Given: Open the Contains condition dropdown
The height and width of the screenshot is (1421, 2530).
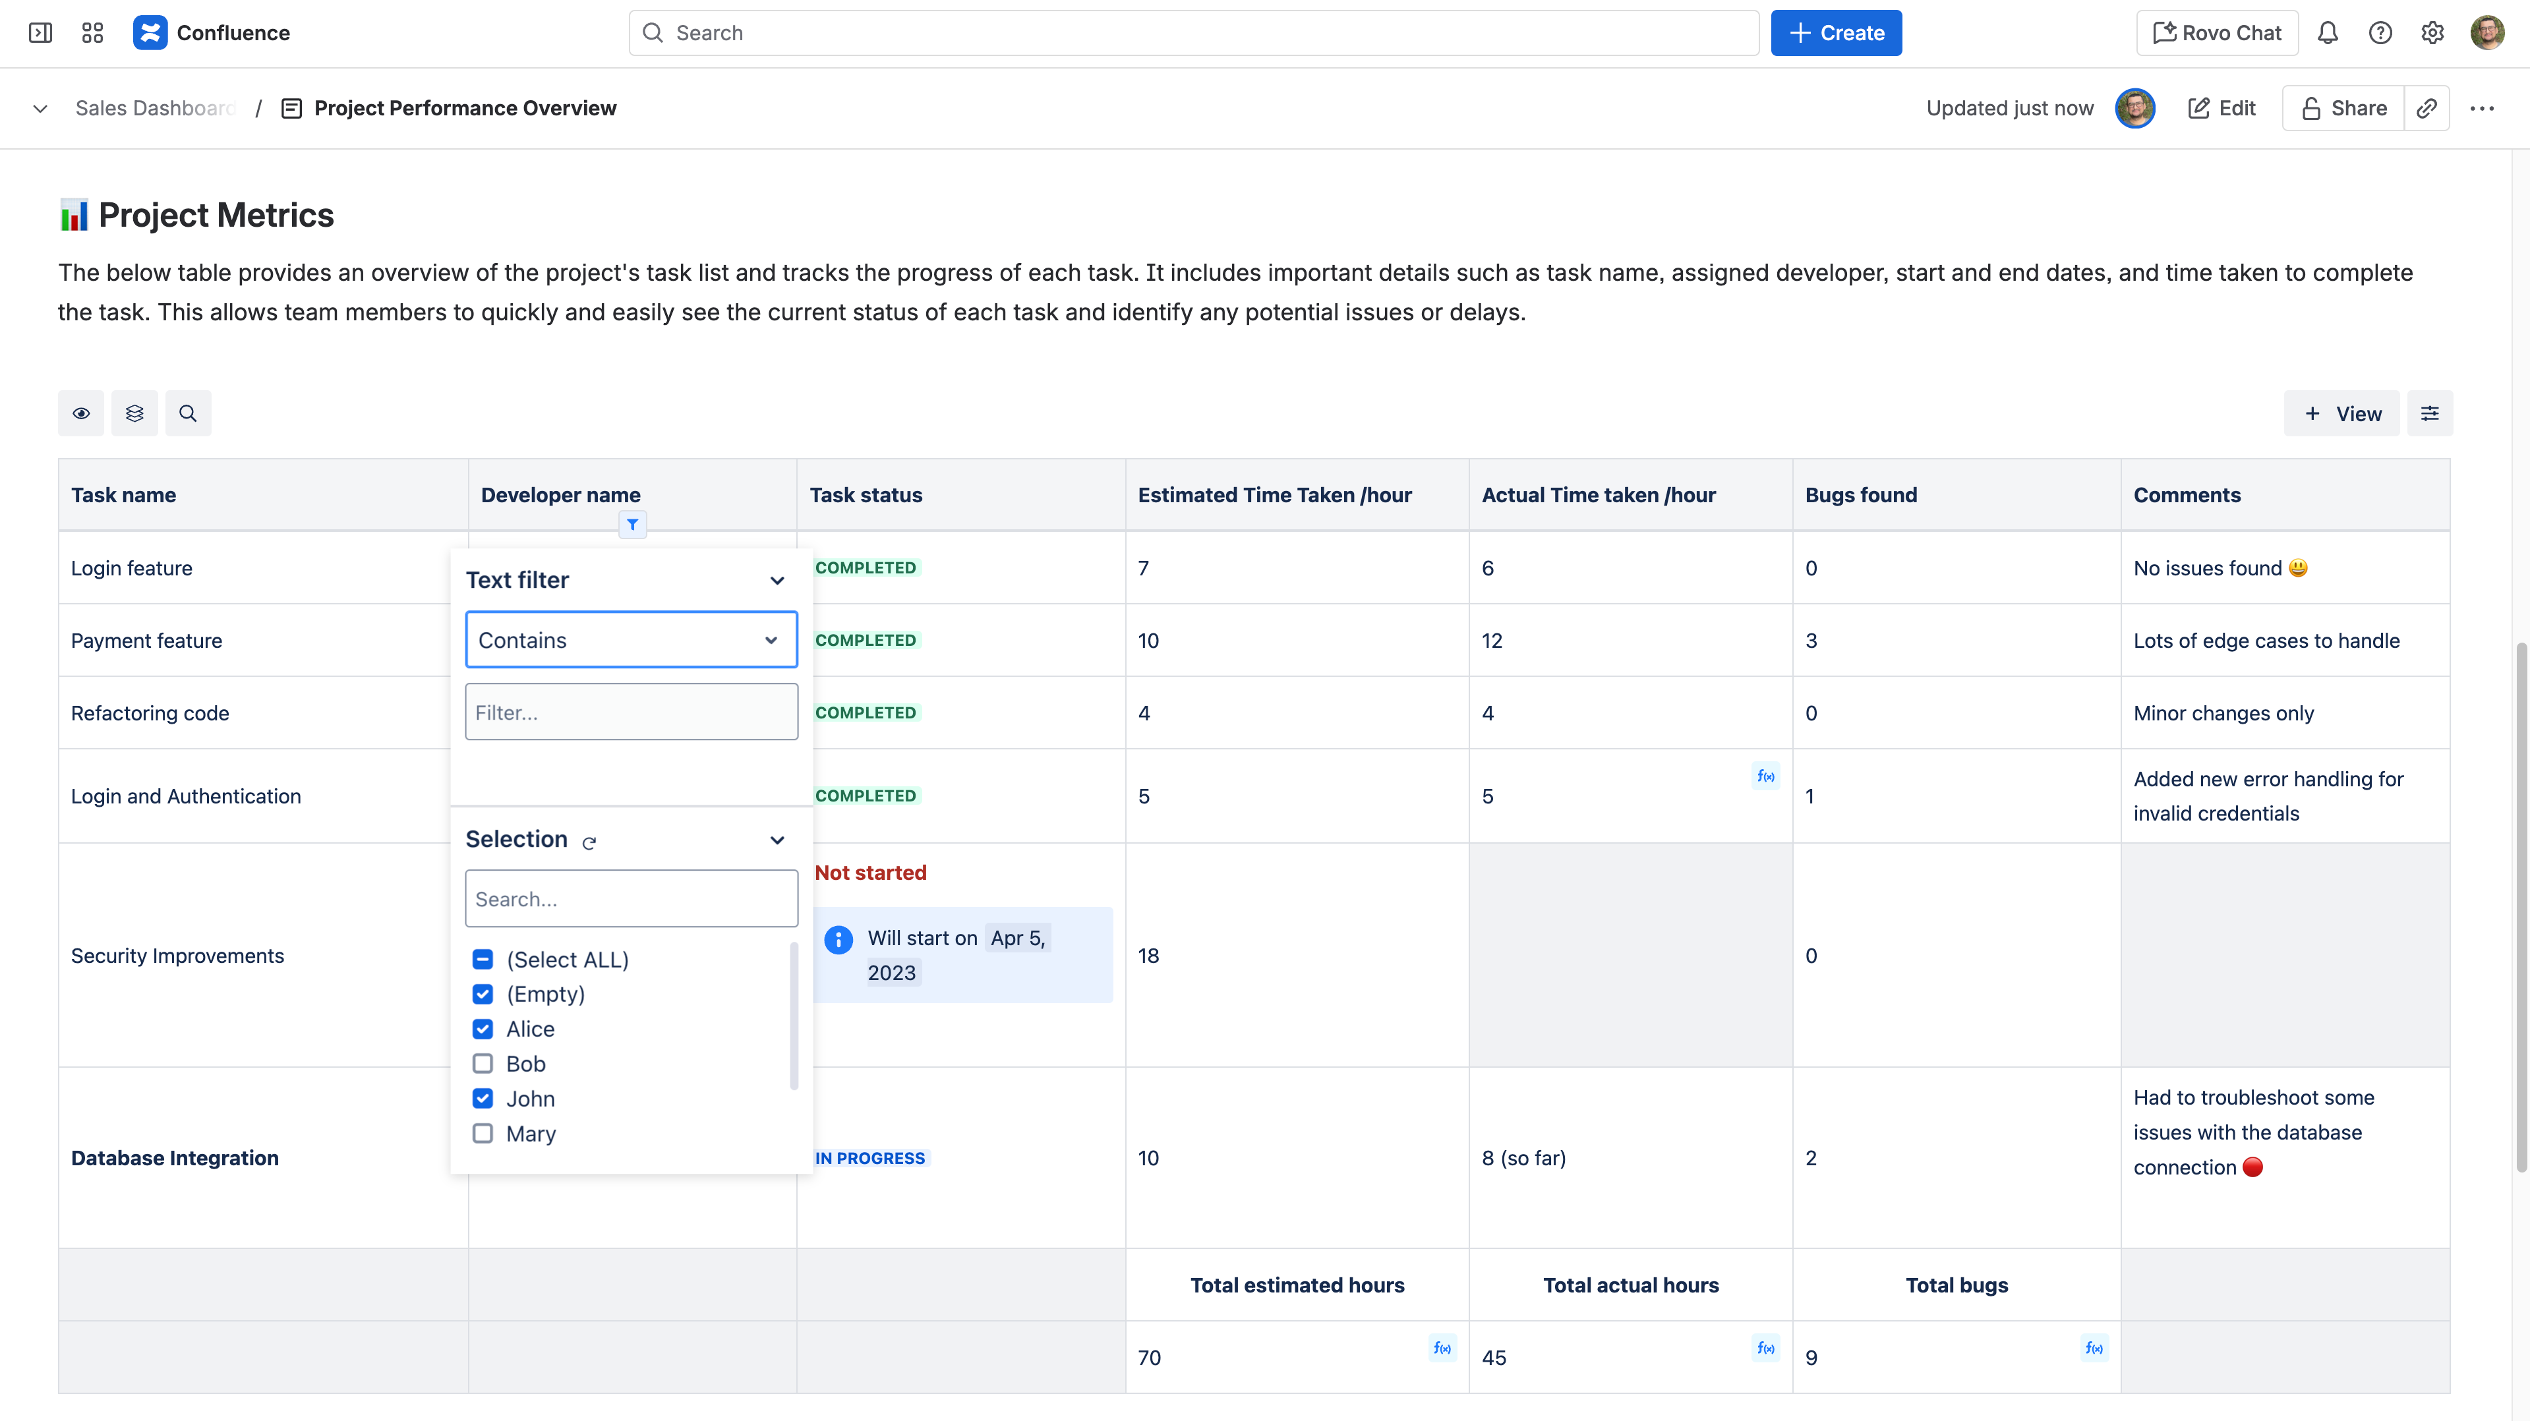Looking at the screenshot, I should (x=631, y=640).
